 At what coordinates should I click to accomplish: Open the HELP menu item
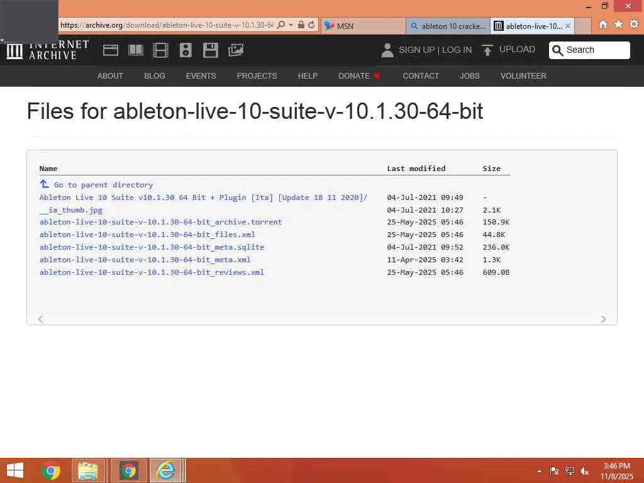[x=308, y=76]
